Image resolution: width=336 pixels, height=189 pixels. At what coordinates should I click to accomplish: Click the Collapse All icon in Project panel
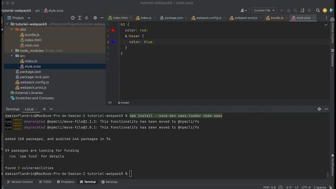87,18
